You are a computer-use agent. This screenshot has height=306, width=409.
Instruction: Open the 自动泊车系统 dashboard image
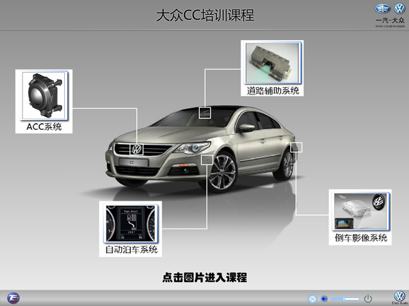pyautogui.click(x=131, y=223)
